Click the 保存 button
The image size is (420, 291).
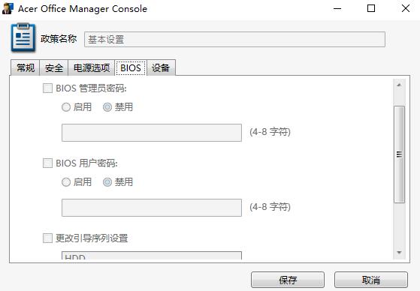tap(288, 280)
